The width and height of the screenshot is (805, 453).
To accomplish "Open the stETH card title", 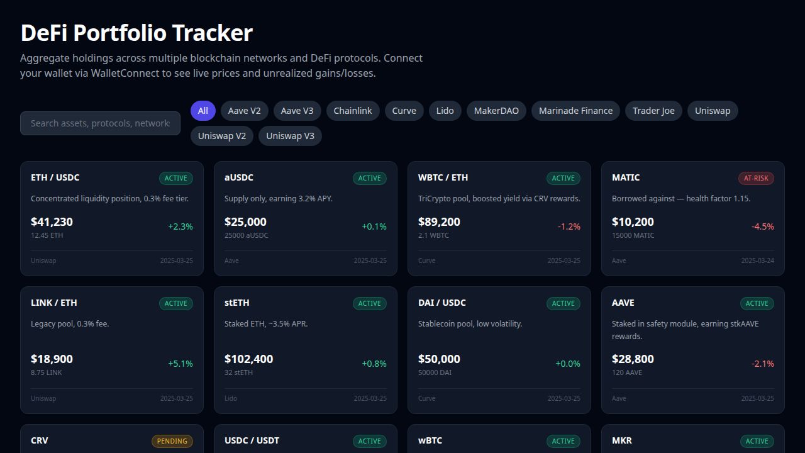I will coord(237,303).
